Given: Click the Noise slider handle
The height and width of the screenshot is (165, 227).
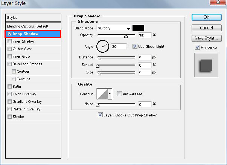Looking at the screenshot, I should (98, 105).
